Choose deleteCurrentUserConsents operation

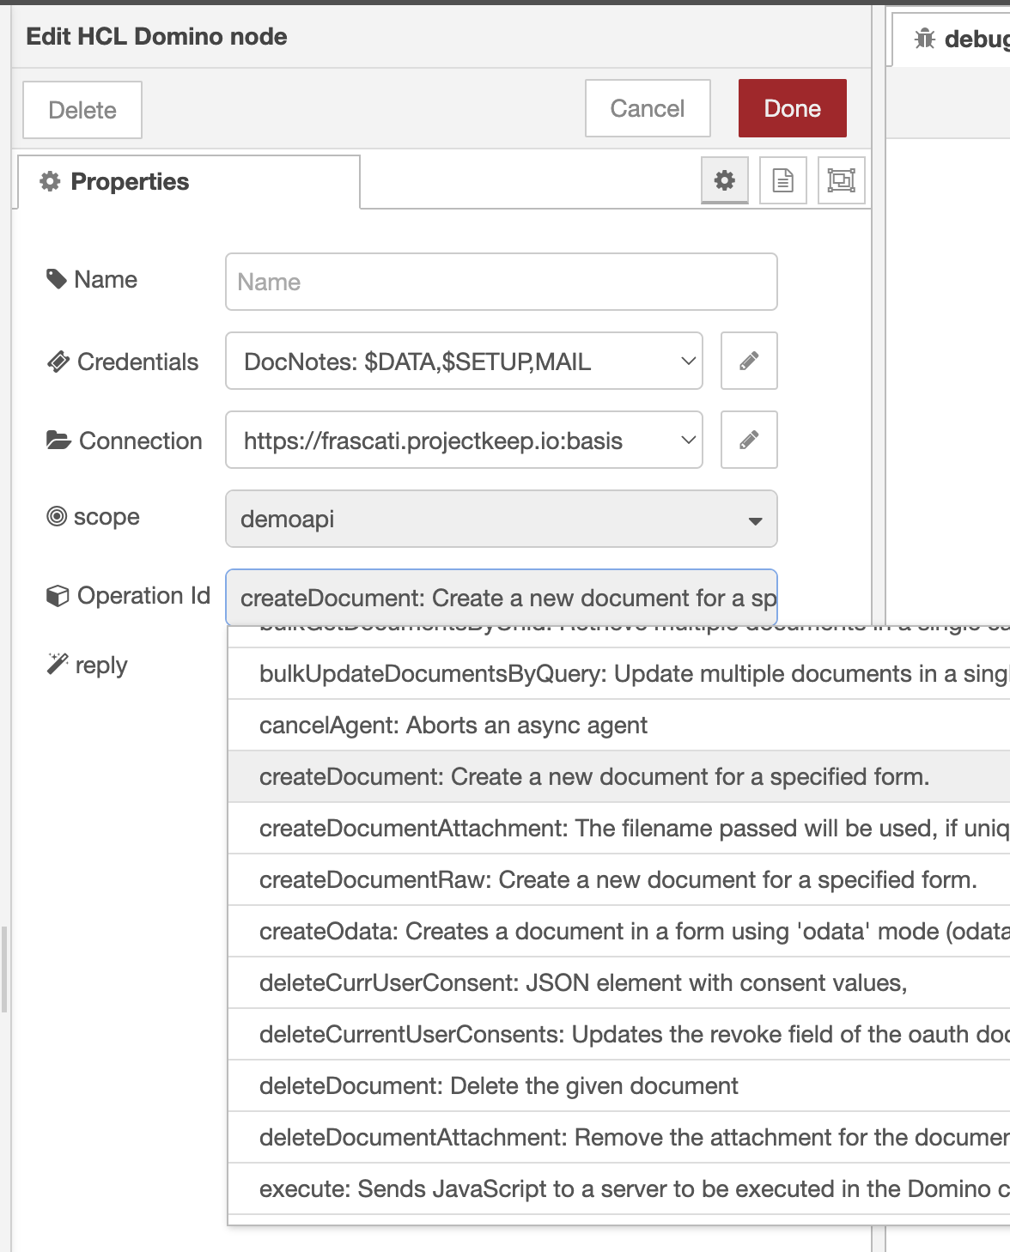tap(619, 1035)
